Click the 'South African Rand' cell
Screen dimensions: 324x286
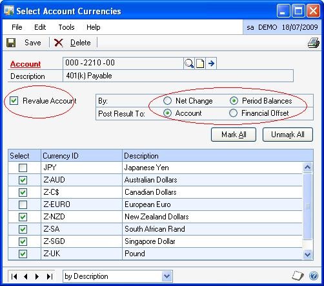click(x=212, y=229)
